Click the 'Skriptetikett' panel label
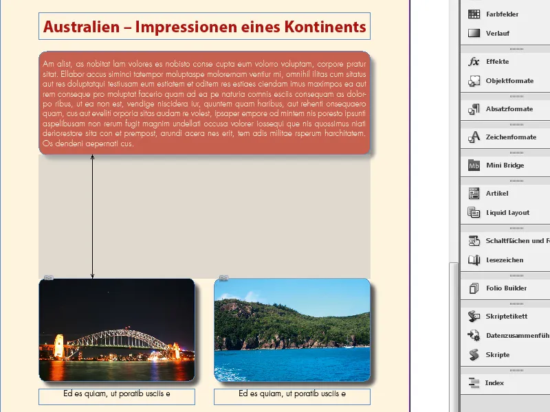Image resolution: width=550 pixels, height=412 pixels. tap(507, 316)
